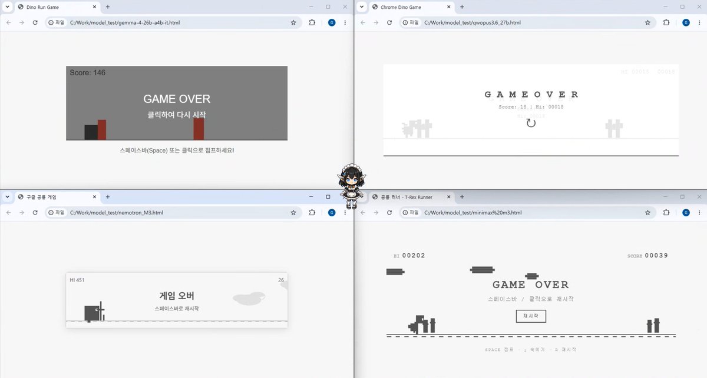Image resolution: width=707 pixels, height=378 pixels.
Task: Bookmark the minimax m3.html page with star
Action: 647,212
